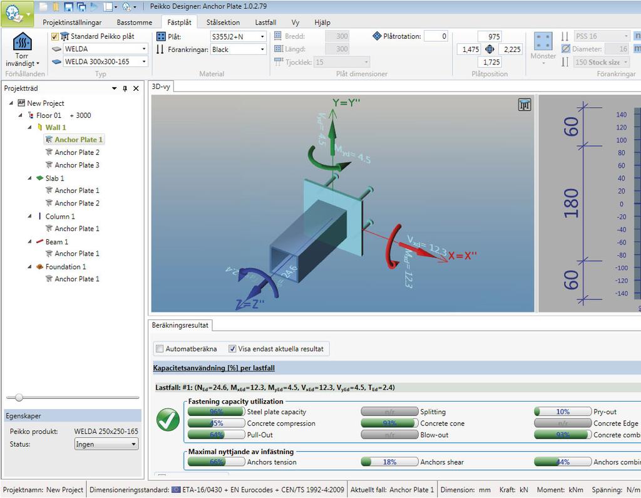Click the Concrete cone 93% utilization bar
641x498 pixels.
point(389,423)
